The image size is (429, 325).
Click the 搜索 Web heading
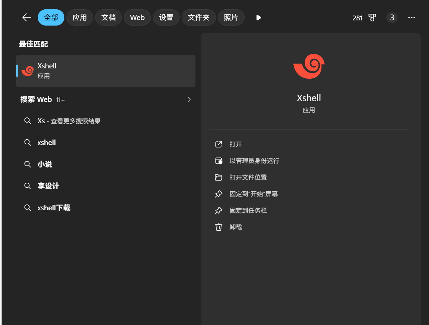(x=36, y=99)
